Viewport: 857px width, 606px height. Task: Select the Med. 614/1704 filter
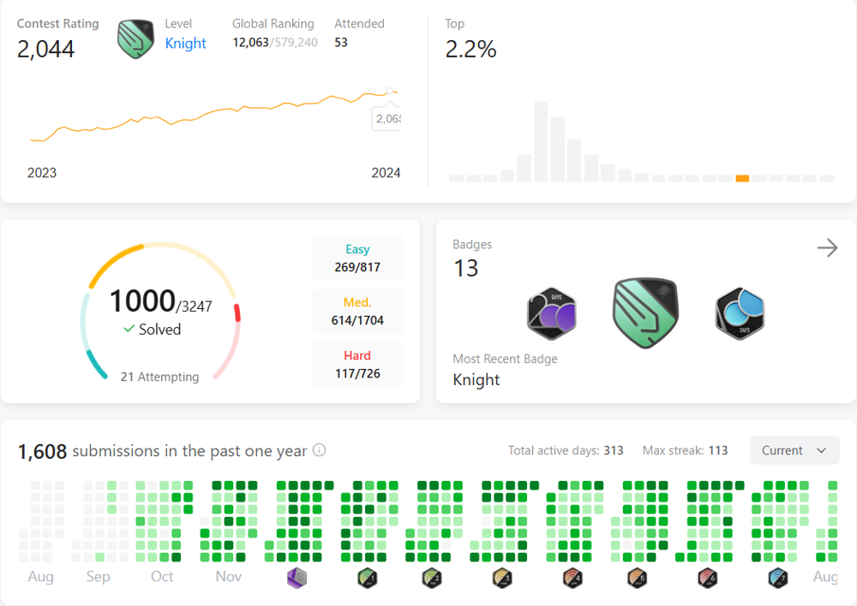coord(357,312)
